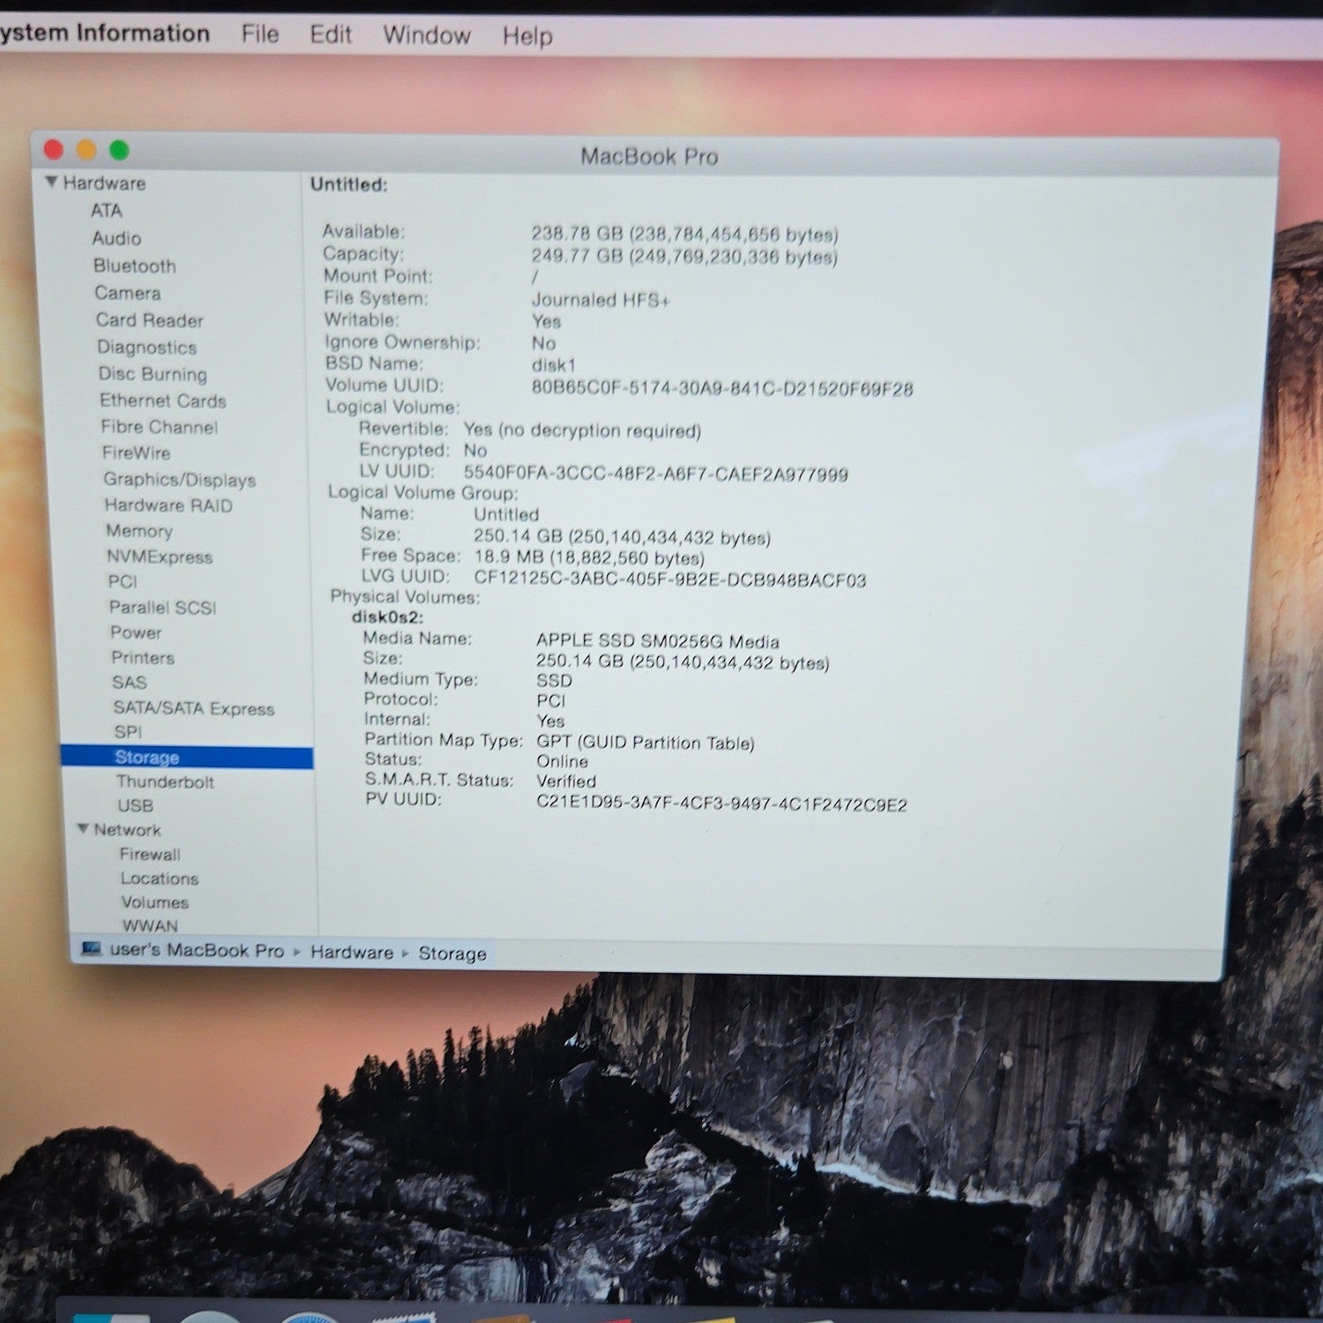Select WWAN under Network
Image resolution: width=1323 pixels, height=1323 pixels.
[150, 925]
